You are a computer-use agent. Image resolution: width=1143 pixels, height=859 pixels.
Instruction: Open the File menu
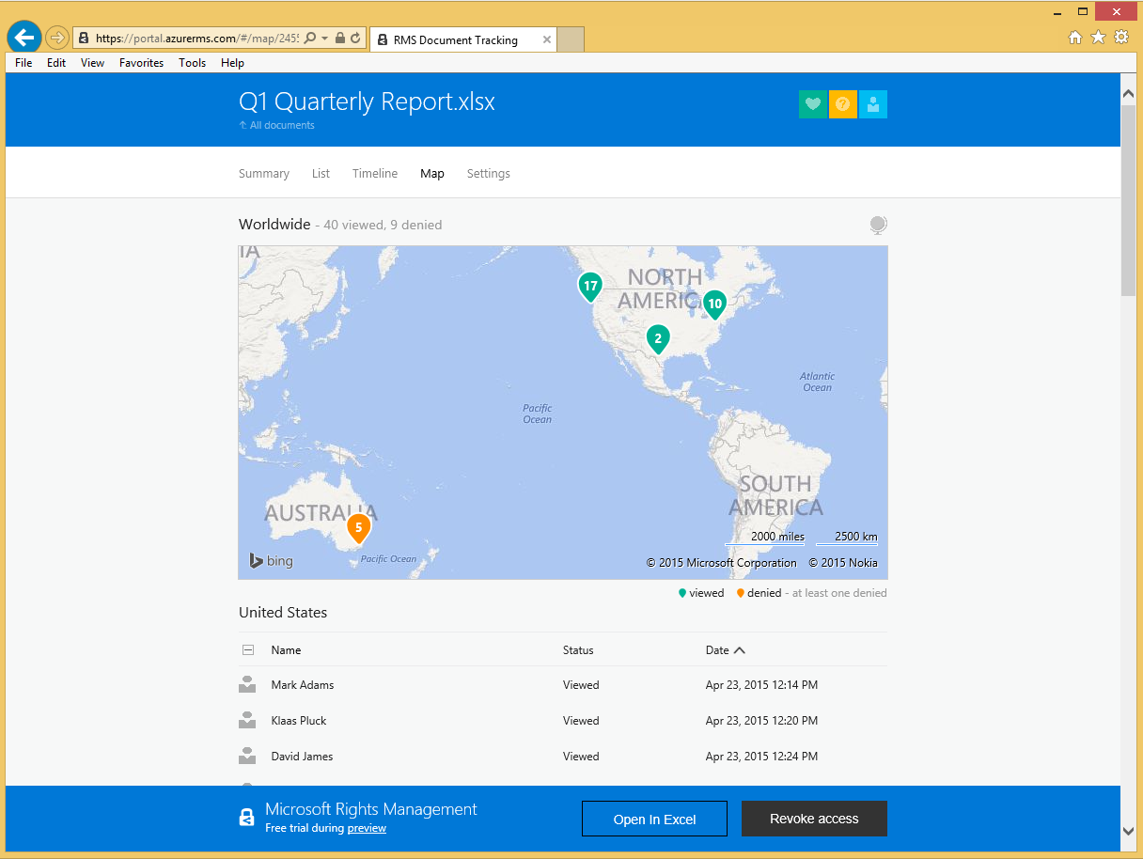(23, 63)
